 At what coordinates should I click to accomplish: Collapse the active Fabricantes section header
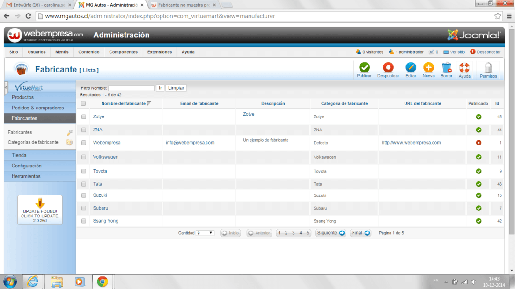[x=40, y=118]
